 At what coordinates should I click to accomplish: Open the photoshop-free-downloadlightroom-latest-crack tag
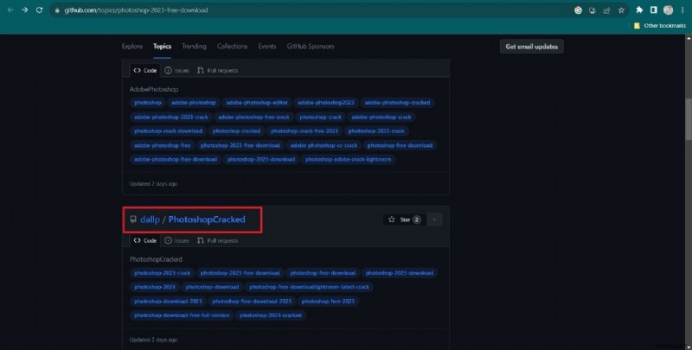click(x=310, y=287)
